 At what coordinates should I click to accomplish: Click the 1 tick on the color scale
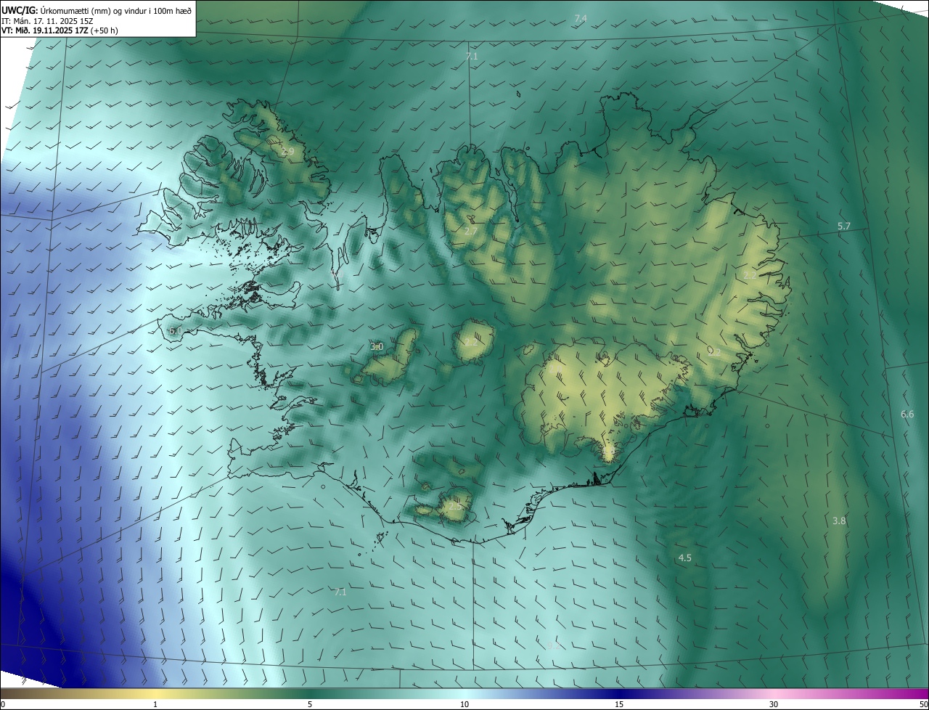click(155, 704)
